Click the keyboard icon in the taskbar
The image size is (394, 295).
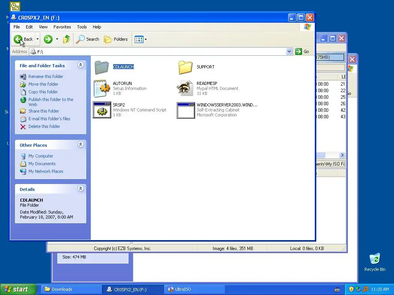(x=337, y=290)
